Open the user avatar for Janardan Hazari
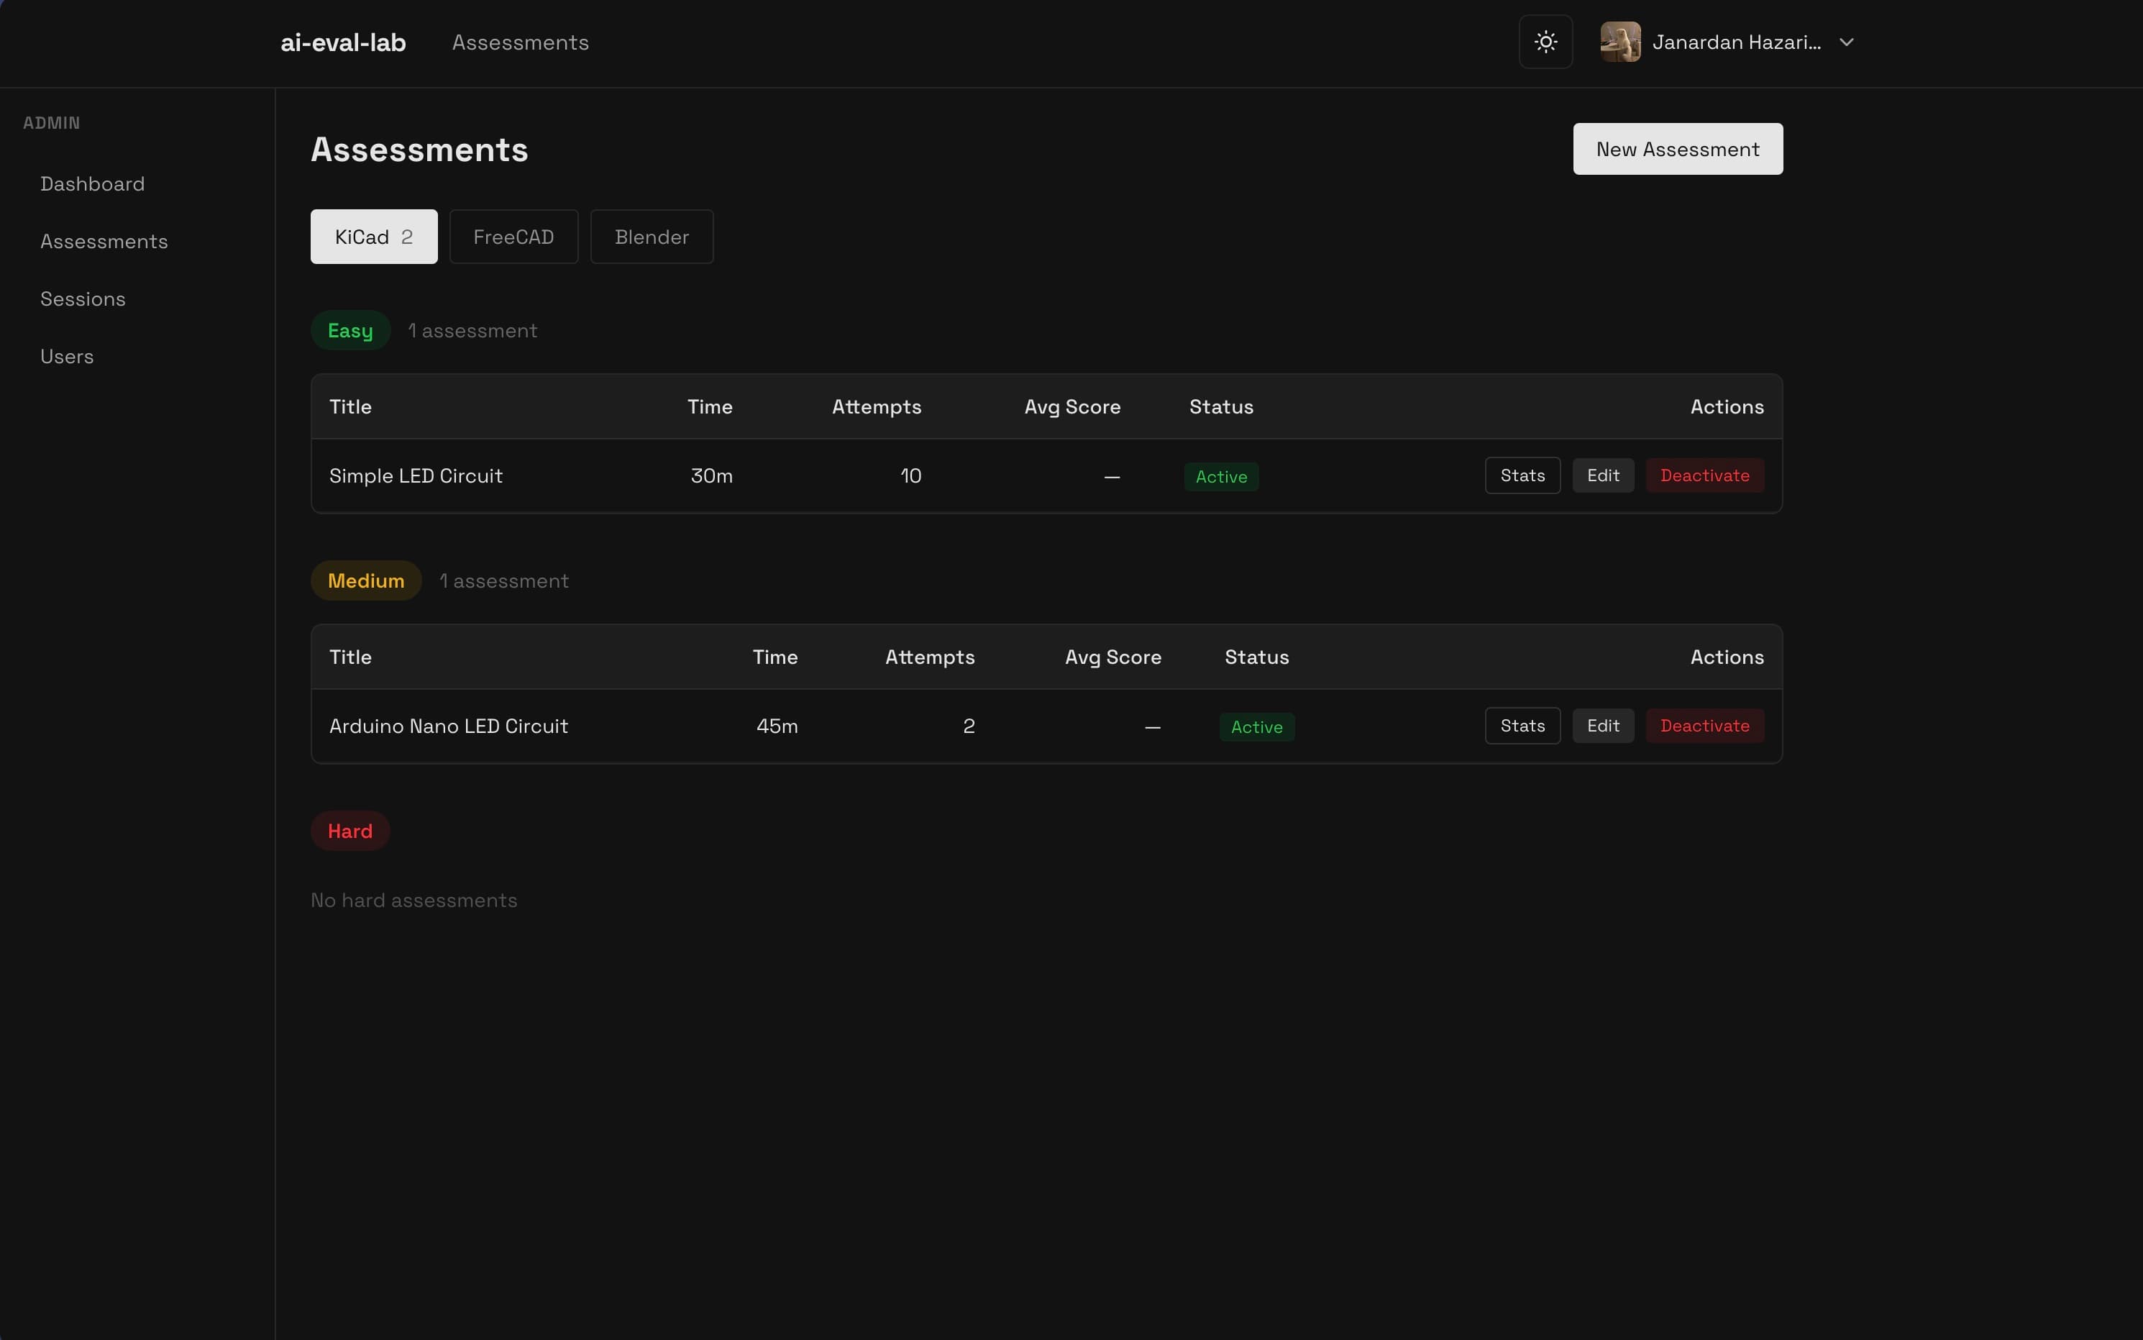This screenshot has height=1340, width=2143. click(x=1619, y=42)
